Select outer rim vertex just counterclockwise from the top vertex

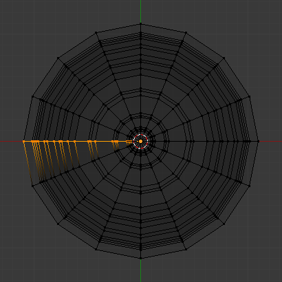(96, 33)
